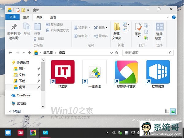
Task: Go up one level with up arrow
Action: [29, 53]
